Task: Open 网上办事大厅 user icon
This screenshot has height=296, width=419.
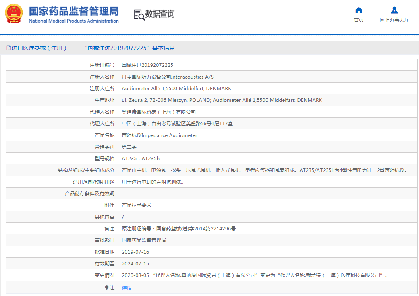Action: coord(394,10)
